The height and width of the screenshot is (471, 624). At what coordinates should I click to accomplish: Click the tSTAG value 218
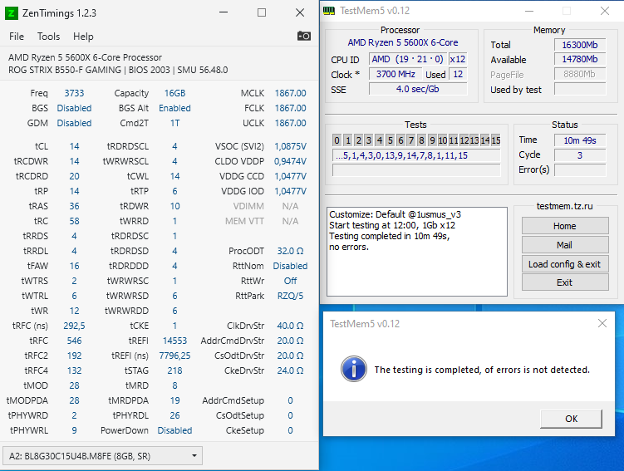click(174, 370)
